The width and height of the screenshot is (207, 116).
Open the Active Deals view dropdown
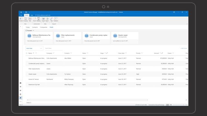[34, 48]
